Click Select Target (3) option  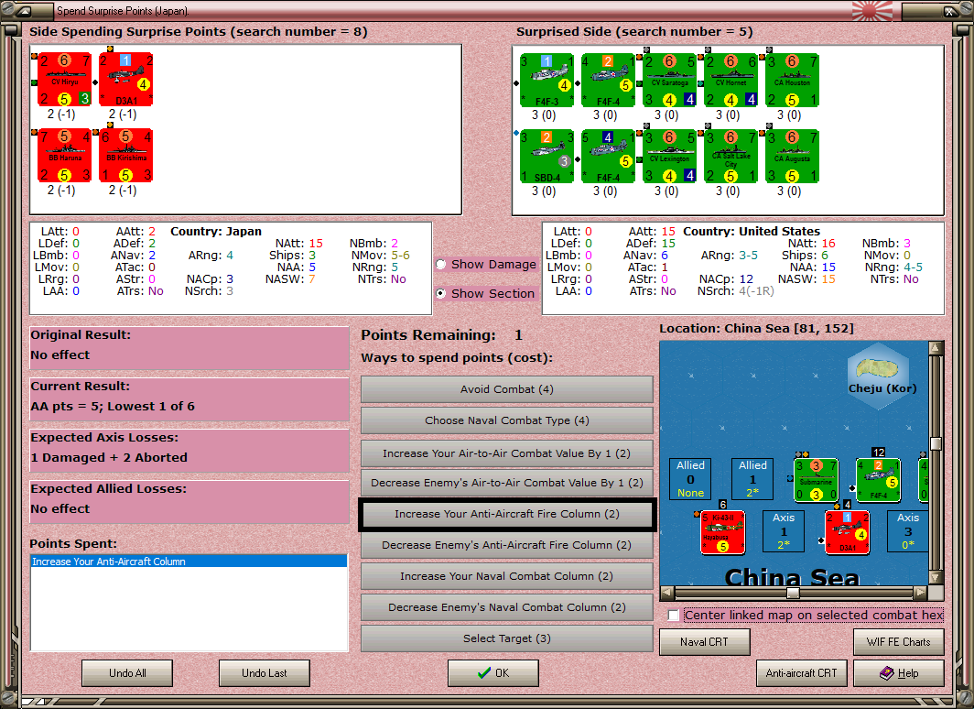[x=507, y=638]
